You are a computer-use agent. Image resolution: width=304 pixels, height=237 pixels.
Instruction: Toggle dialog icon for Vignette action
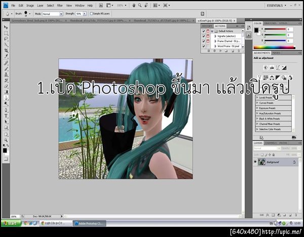(208, 36)
